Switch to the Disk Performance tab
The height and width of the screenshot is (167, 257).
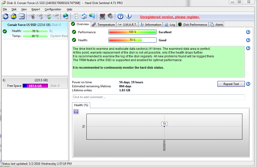pos(192,25)
